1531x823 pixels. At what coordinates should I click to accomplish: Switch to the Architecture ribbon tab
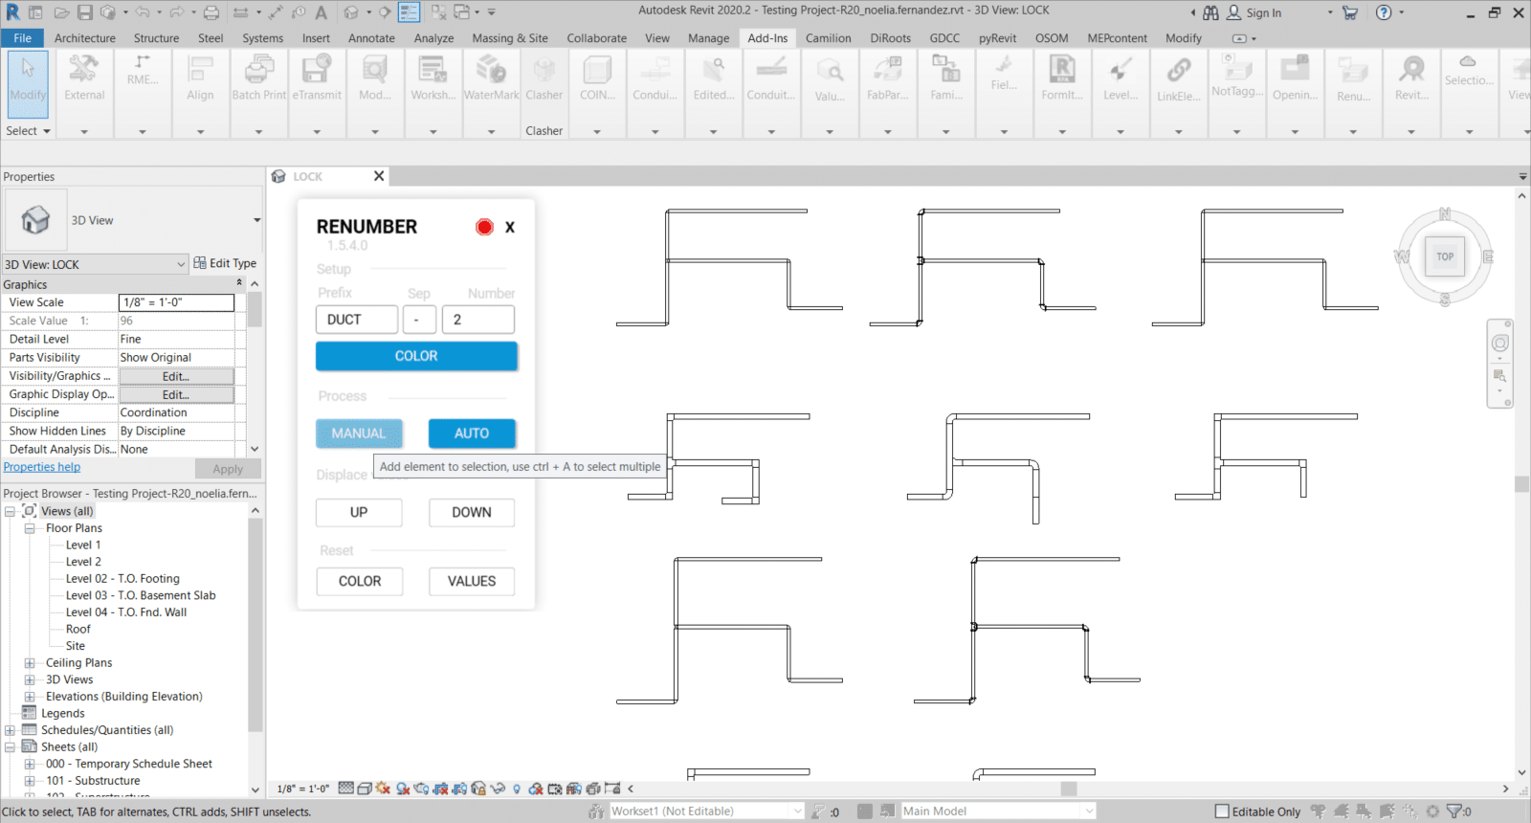point(85,38)
